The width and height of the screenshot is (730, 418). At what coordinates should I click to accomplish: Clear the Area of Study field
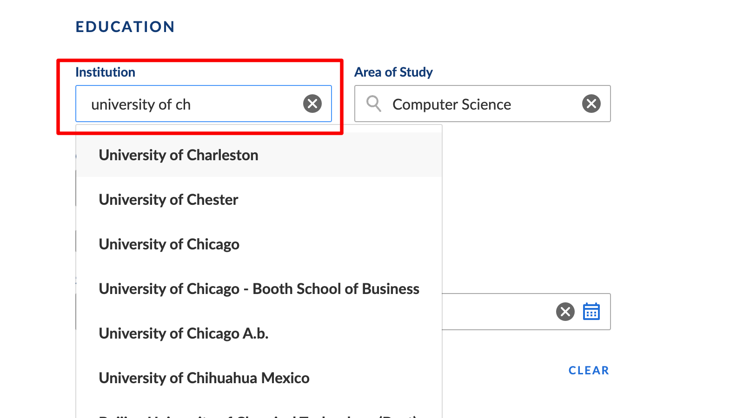tap(591, 104)
